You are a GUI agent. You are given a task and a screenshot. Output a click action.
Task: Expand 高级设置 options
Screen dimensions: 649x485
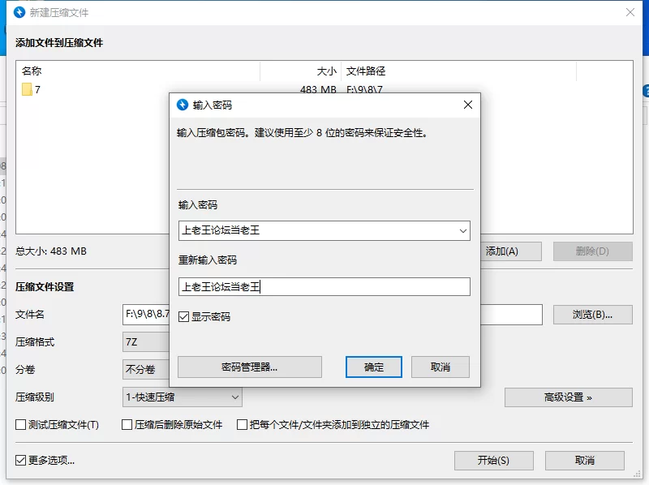569,397
